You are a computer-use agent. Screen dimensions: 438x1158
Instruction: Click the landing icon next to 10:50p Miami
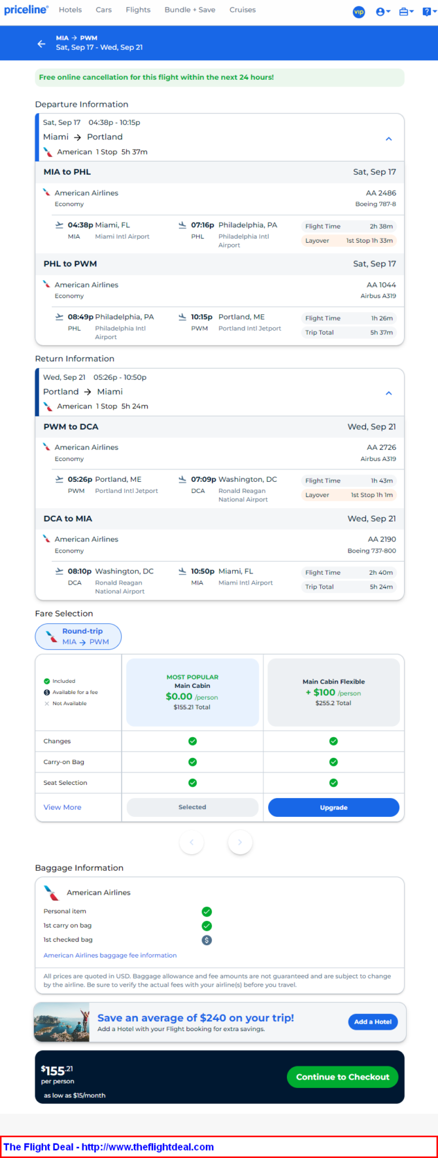[182, 571]
